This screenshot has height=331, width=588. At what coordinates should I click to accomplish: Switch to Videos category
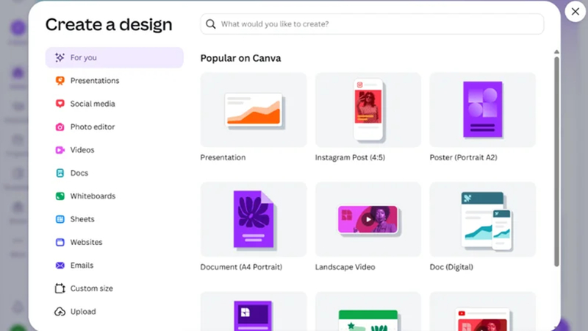tap(115, 150)
